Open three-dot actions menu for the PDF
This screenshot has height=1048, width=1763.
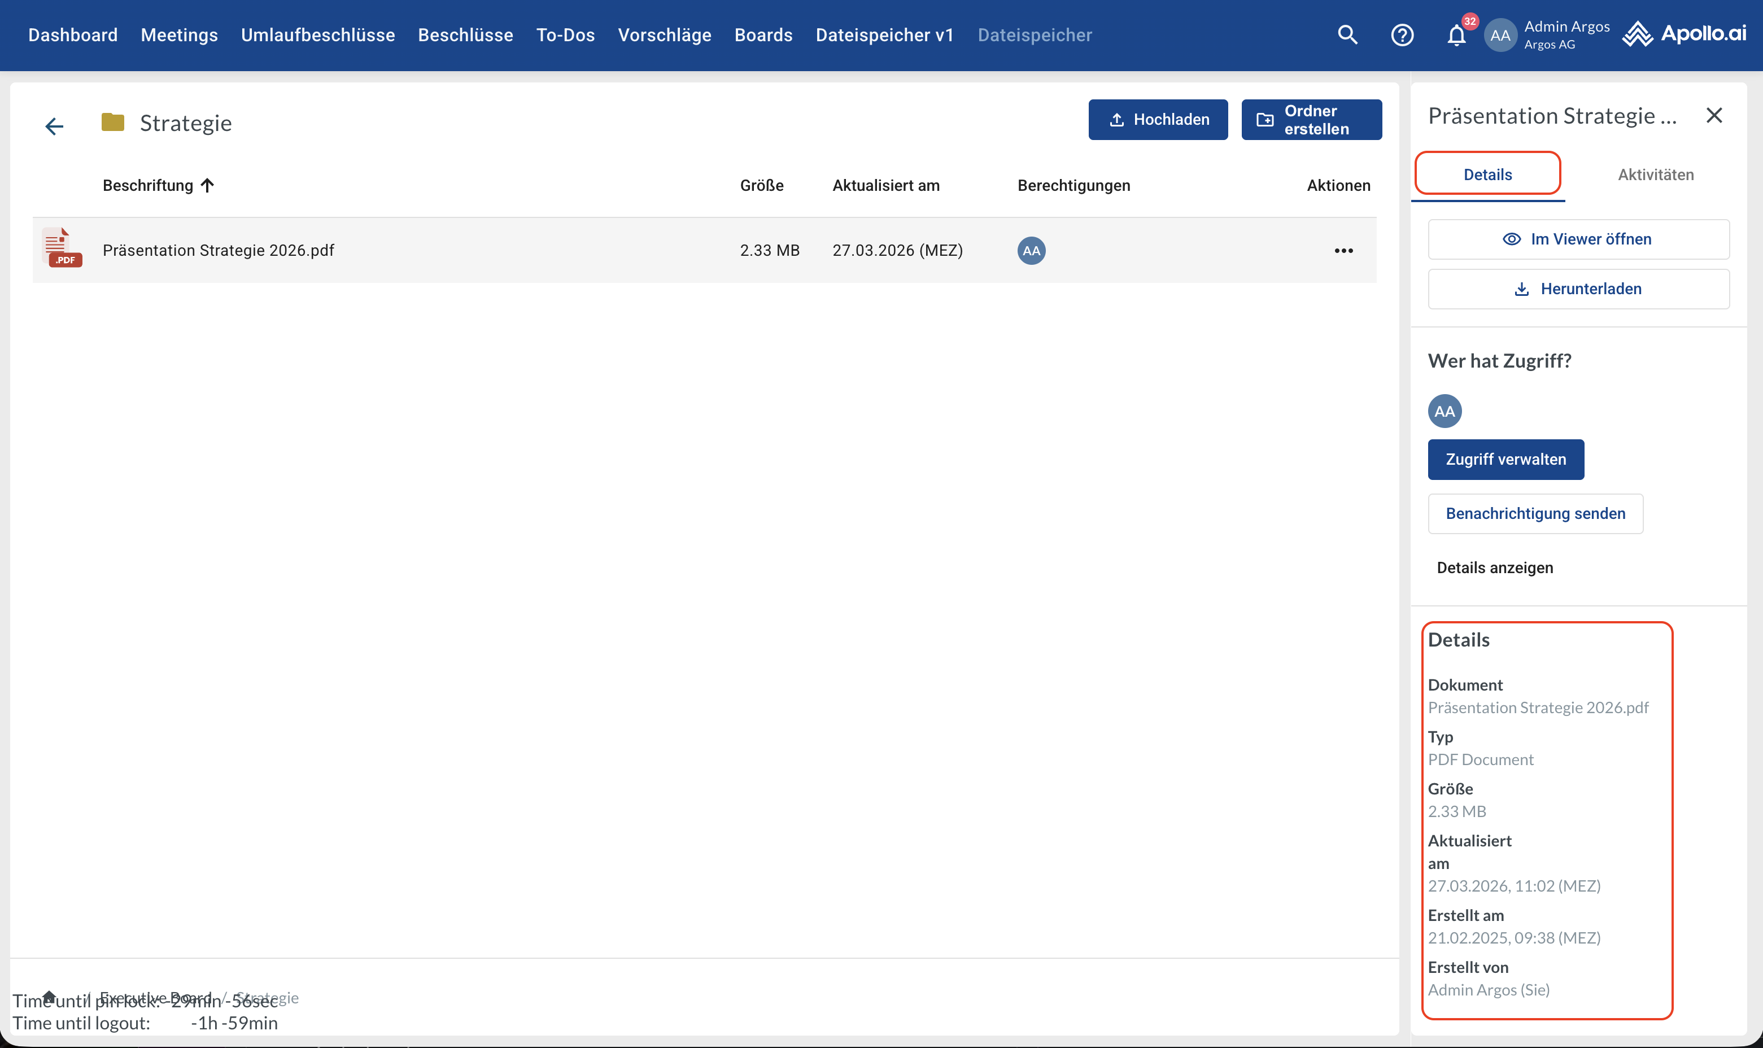[x=1343, y=251]
